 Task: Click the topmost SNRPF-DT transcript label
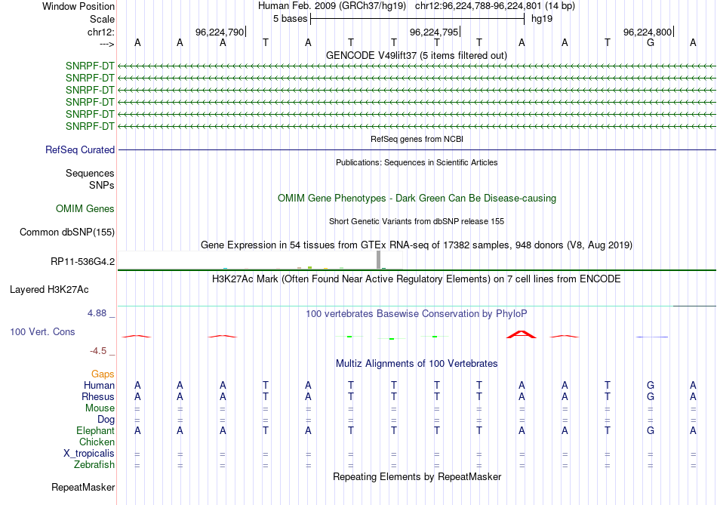tap(90, 66)
